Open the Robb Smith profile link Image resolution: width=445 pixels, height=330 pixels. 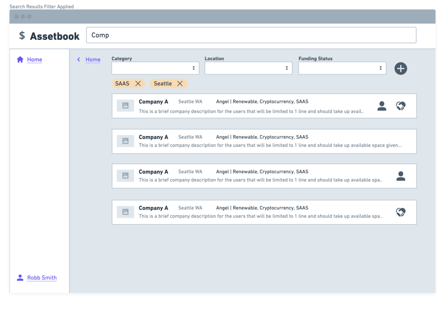coord(42,278)
